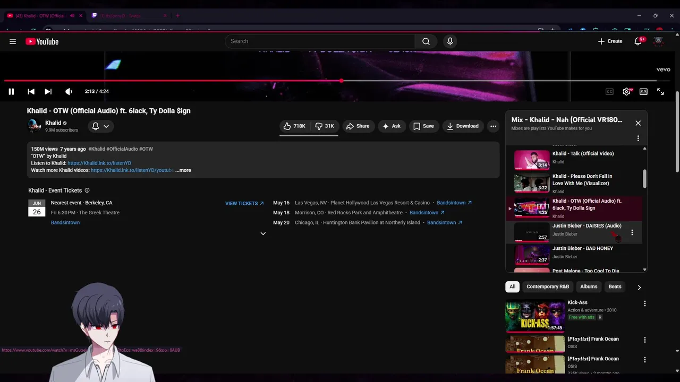The width and height of the screenshot is (680, 382).
Task: Switch to the Twitch browser tab
Action: [x=130, y=16]
